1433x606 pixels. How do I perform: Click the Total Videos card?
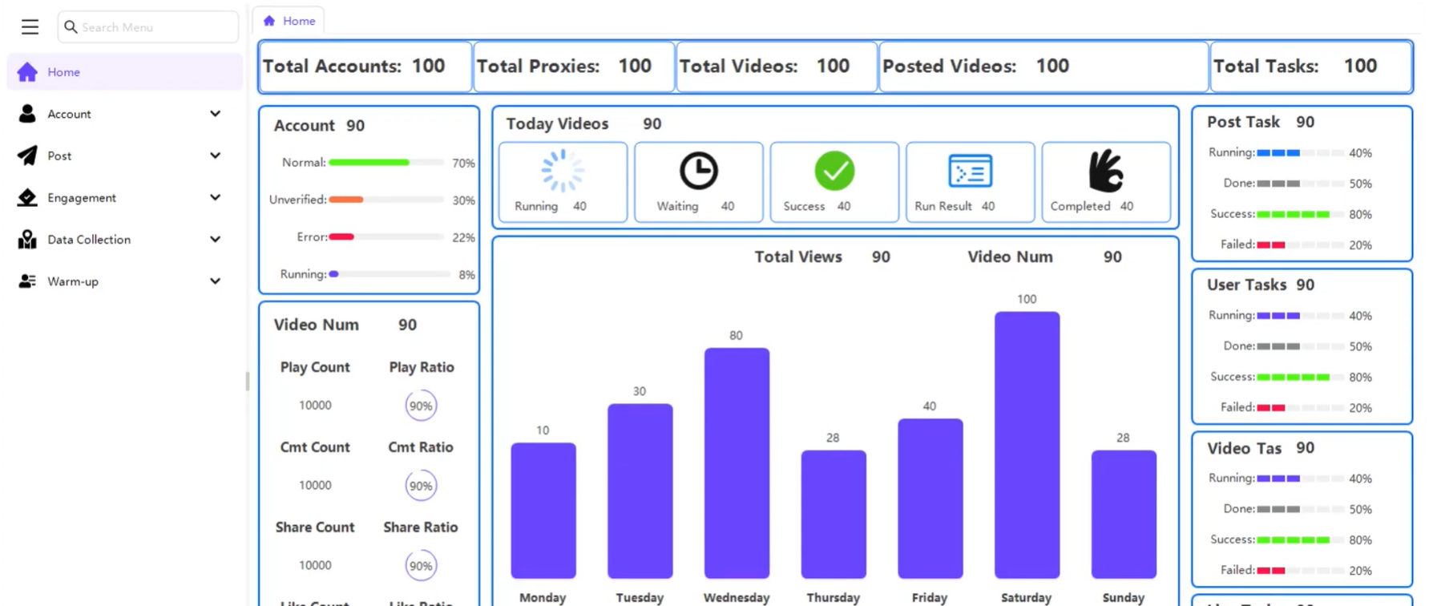coord(777,67)
